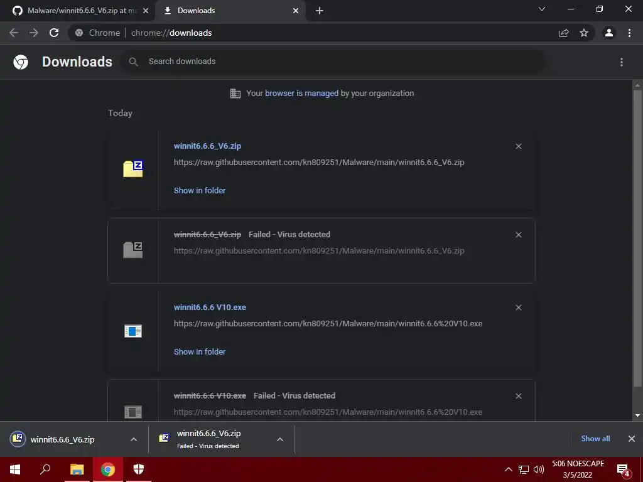
Task: Open Windows Security shield on taskbar
Action: [x=139, y=469]
